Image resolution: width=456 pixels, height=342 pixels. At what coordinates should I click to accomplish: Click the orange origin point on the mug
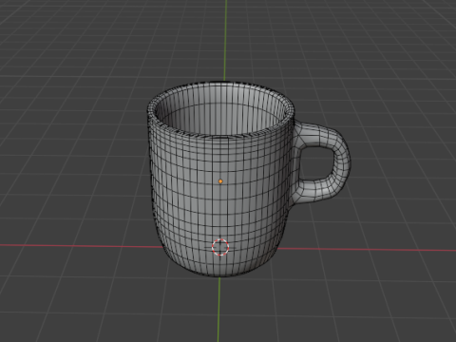pos(220,181)
